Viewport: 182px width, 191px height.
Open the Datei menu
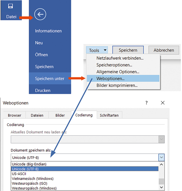11,17
